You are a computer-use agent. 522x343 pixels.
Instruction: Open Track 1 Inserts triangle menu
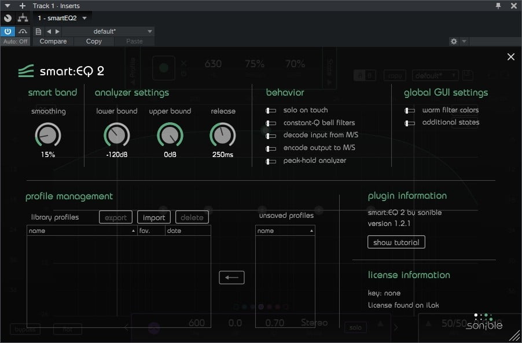pos(8,6)
